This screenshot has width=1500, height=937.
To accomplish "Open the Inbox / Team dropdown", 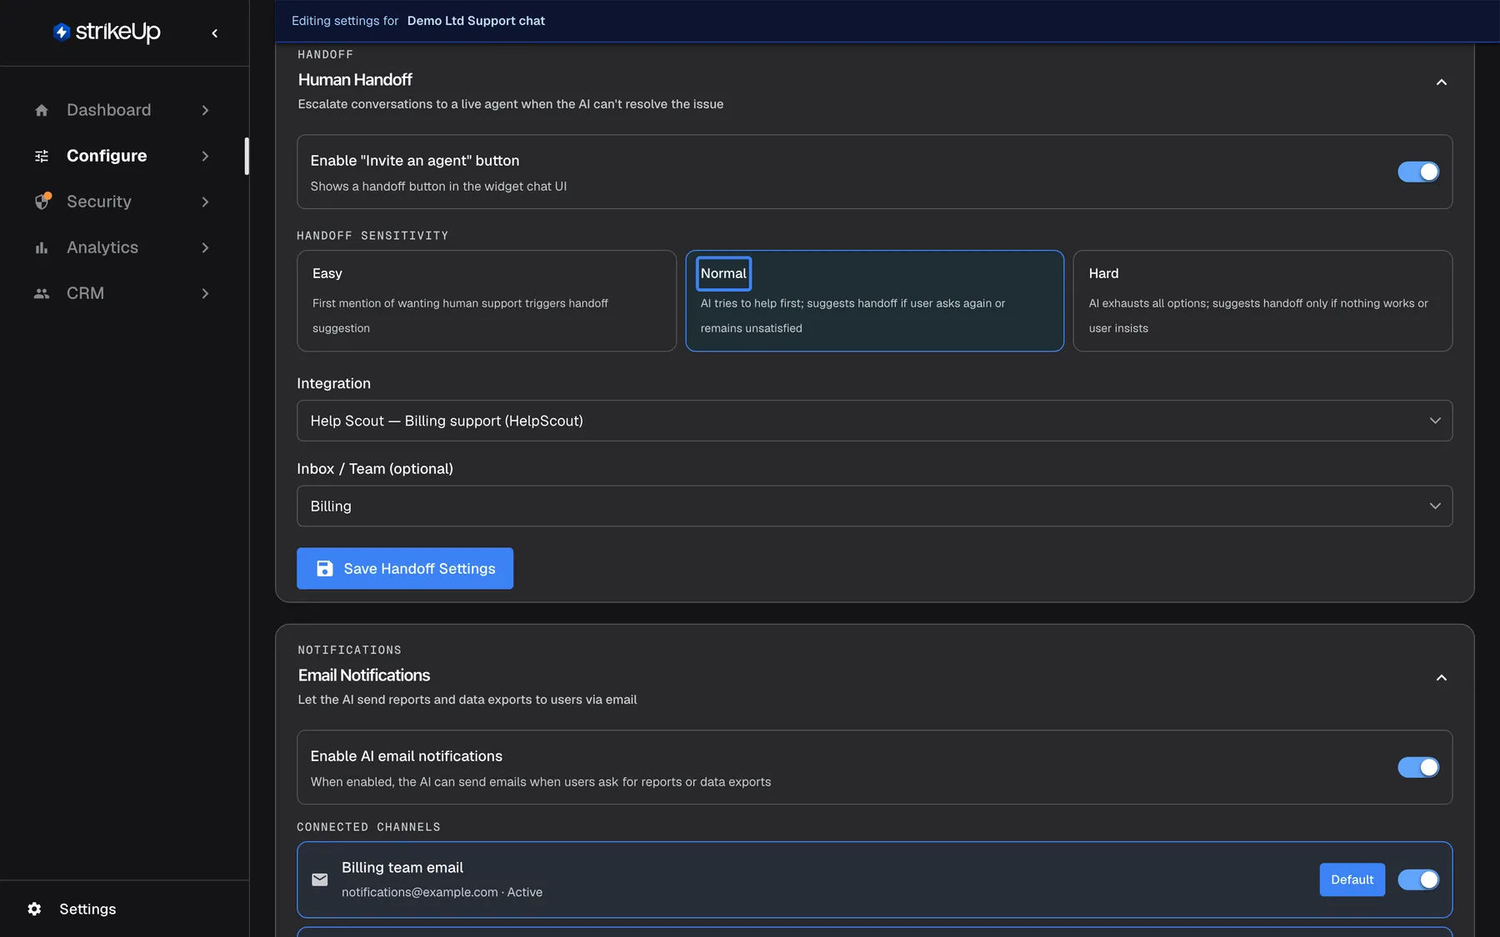I will [874, 506].
